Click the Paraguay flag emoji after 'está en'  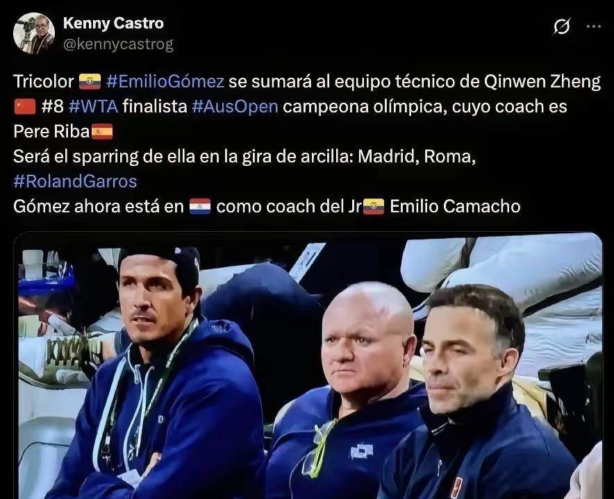pos(200,206)
